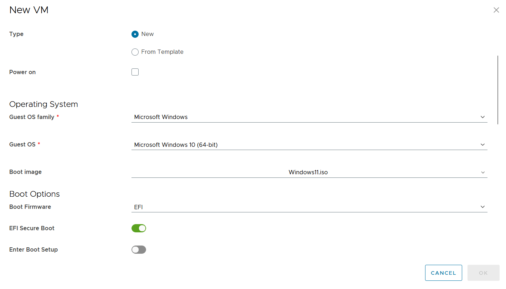This screenshot has width=506, height=289.
Task: Click the dialog's vertical scrollbar
Action: [x=498, y=89]
